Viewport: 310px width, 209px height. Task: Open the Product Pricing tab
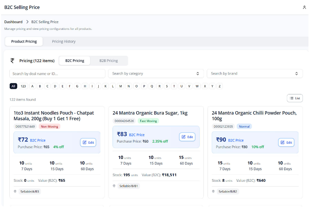pyautogui.click(x=24, y=41)
